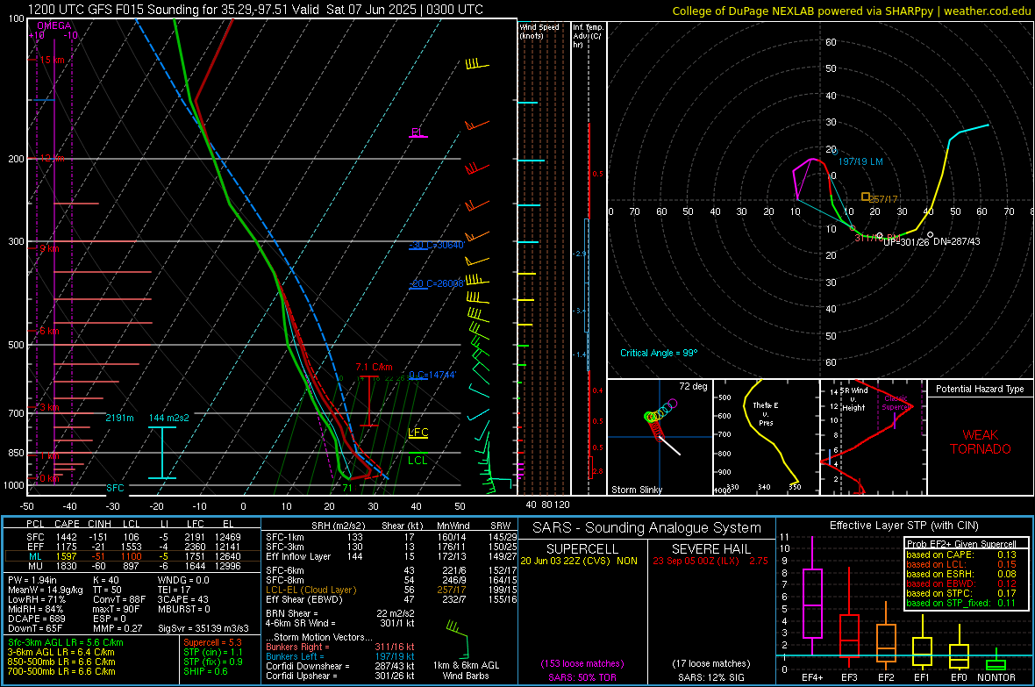Click the SARS - Sounding Analogue System heading

(646, 527)
